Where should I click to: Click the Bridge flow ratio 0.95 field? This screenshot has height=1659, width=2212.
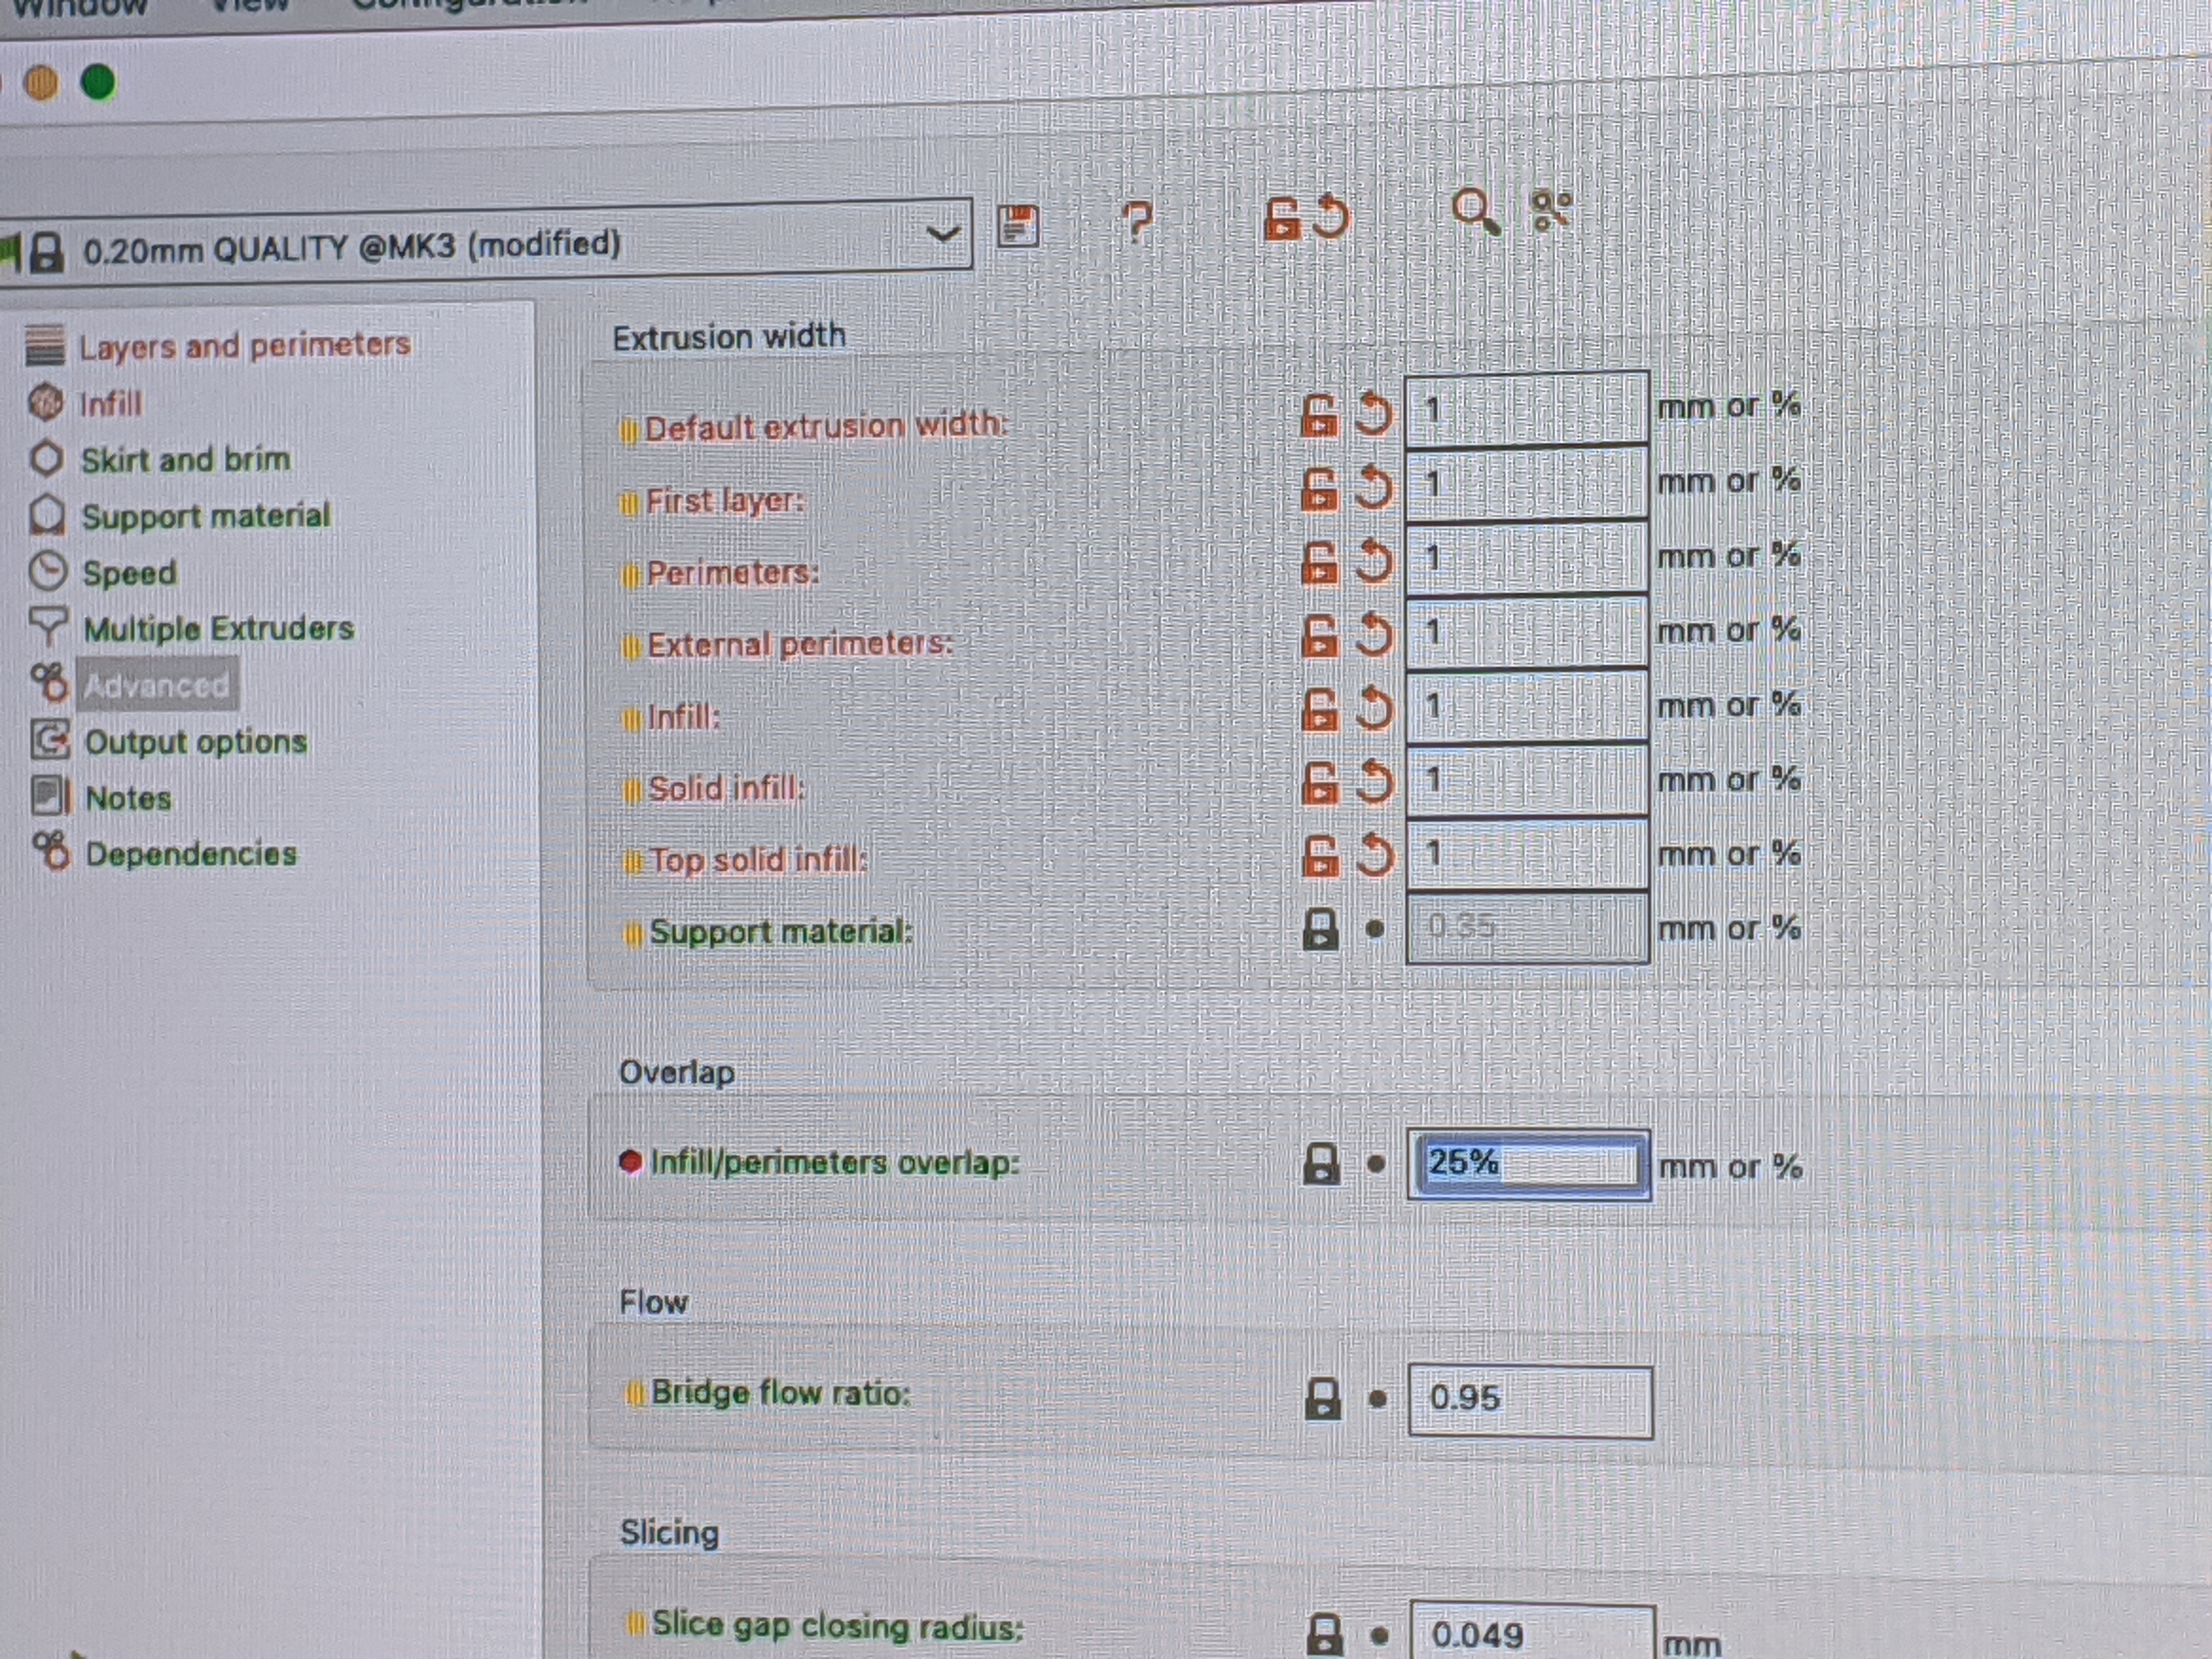(x=1530, y=1401)
